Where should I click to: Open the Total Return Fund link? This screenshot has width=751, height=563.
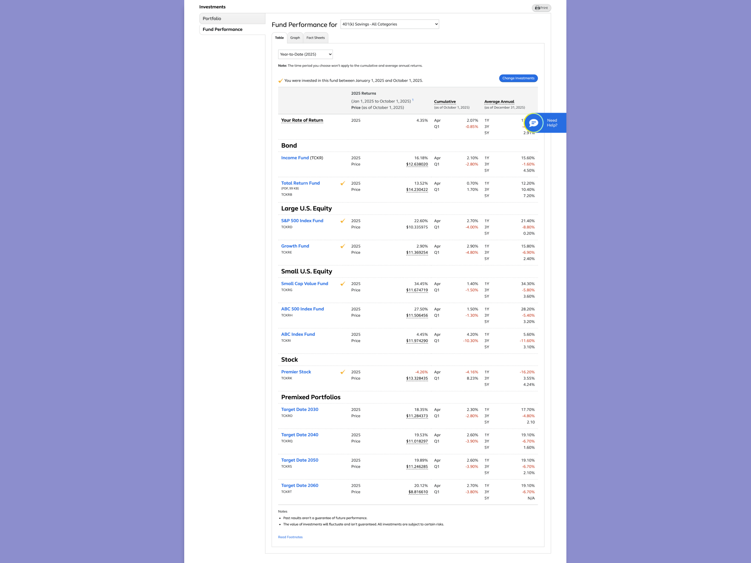click(300, 183)
